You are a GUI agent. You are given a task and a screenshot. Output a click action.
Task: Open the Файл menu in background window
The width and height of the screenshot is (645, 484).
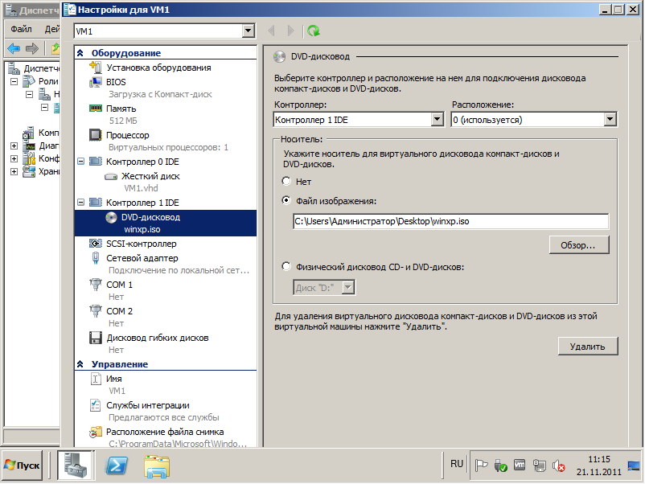tap(21, 29)
